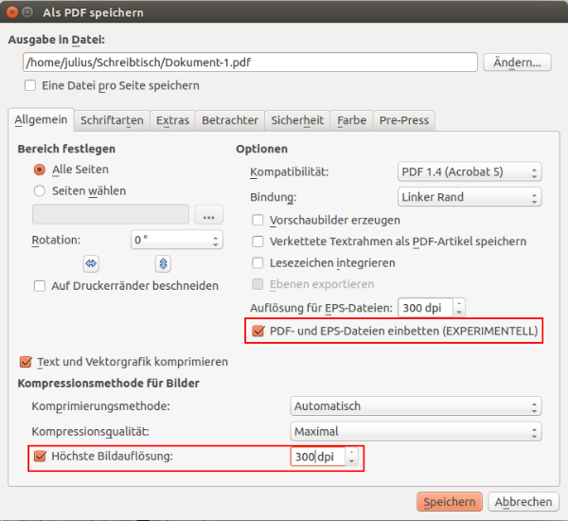568x521 pixels.
Task: Check Auf Druckerränder beschneiden option
Action: 40,285
